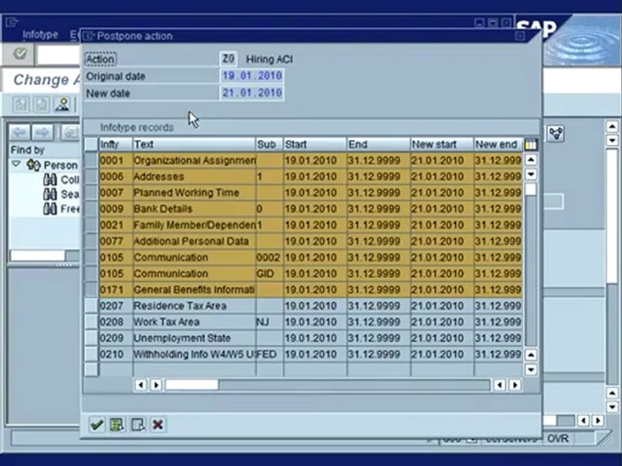Viewport: 622px width, 466px height.
Task: Select row 0007 Planned Working Time selector
Action: [91, 193]
